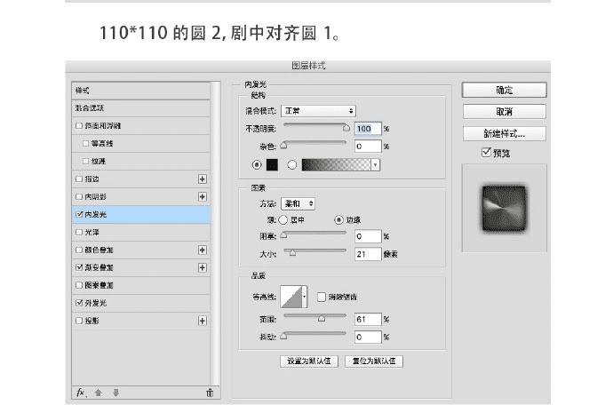Move effect down with the down arrow icon
Viewport: 613px width, 405px height.
point(115,393)
